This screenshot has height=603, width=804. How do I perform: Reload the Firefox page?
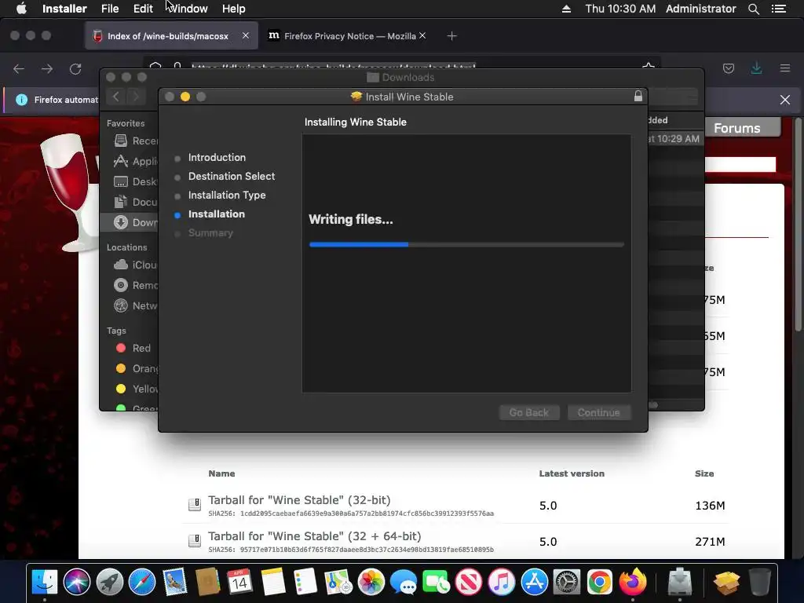(75, 69)
